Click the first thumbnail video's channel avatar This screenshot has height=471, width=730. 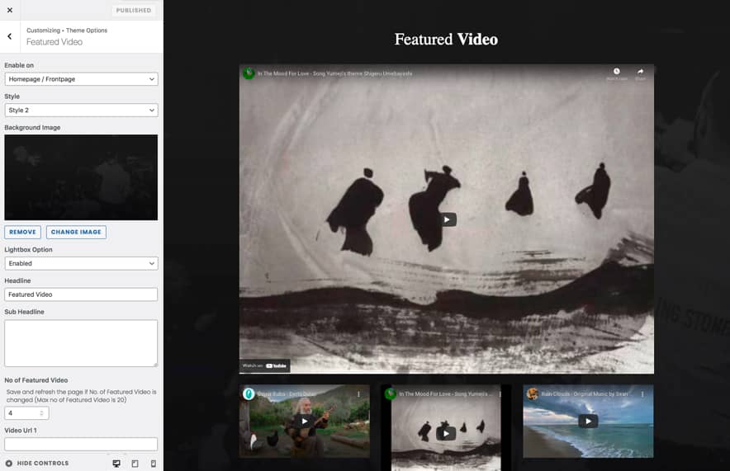pyautogui.click(x=249, y=394)
